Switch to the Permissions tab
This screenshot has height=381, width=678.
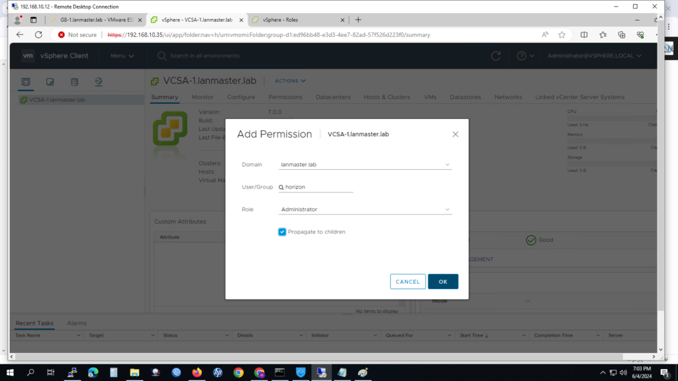click(x=285, y=97)
